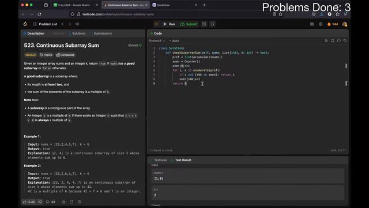369x208 pixels.
Task: Go to the previous problem arrow
Action: [62, 24]
